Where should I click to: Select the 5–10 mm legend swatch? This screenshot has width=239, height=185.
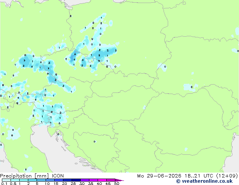click(41, 180)
